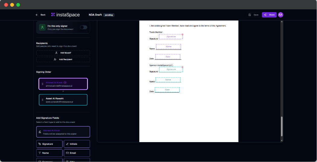Click the purple Share button
This screenshot has height=162, width=317.
(x=269, y=15)
